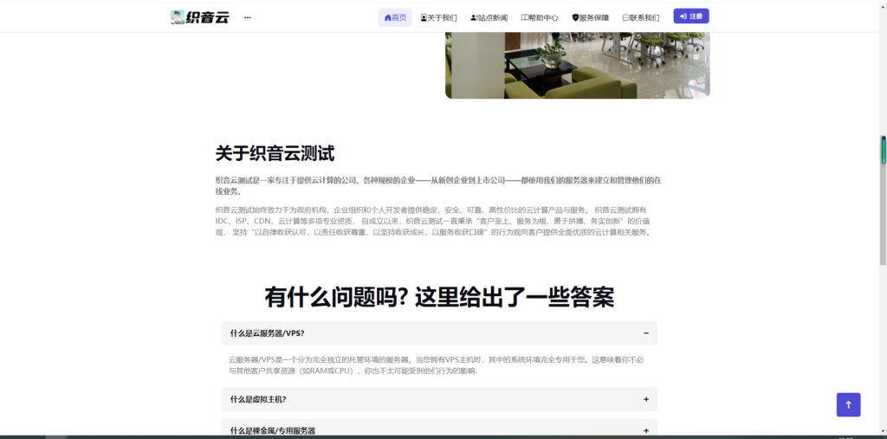Open the three-dot more menu
Screen dimensions: 887x439
[248, 17]
